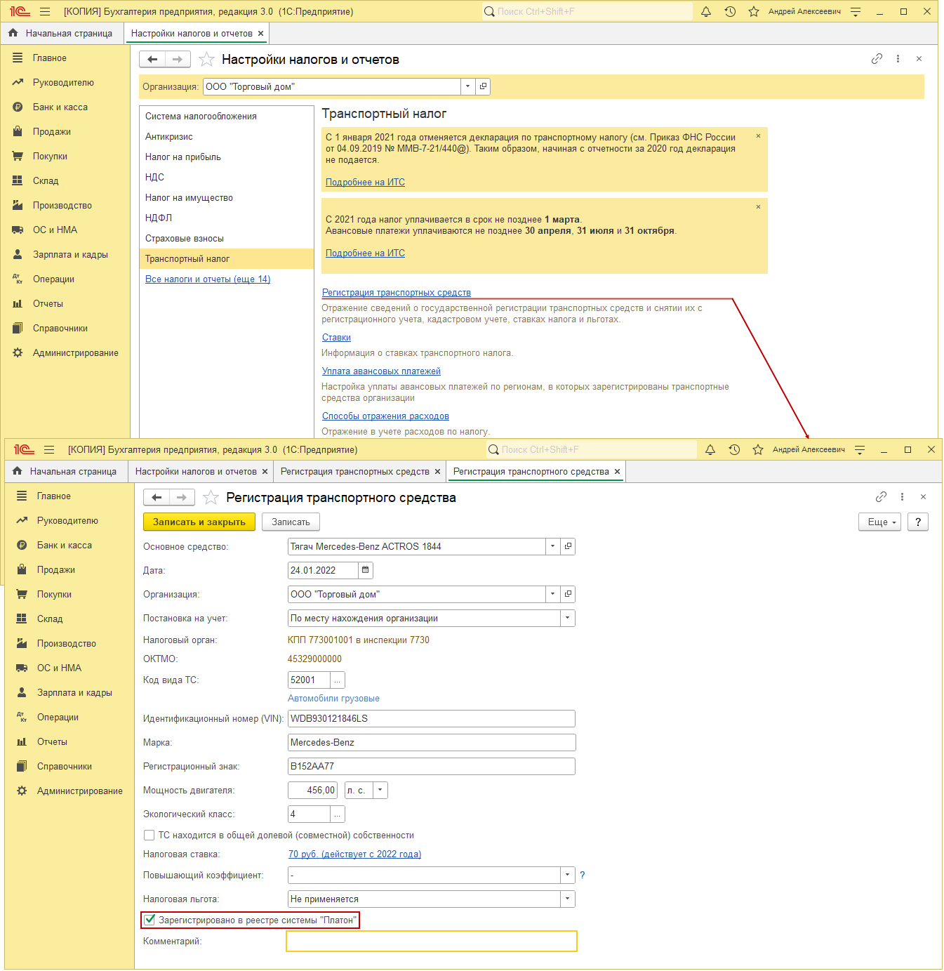Open organization open-form icon in upper window
The image size is (944, 971).
[483, 86]
